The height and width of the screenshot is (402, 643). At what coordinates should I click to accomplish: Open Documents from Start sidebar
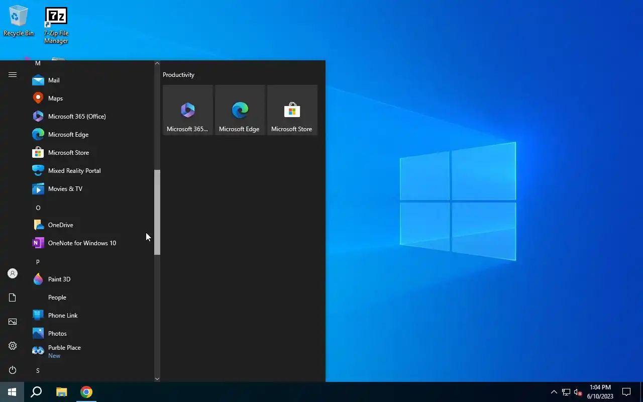(x=13, y=297)
